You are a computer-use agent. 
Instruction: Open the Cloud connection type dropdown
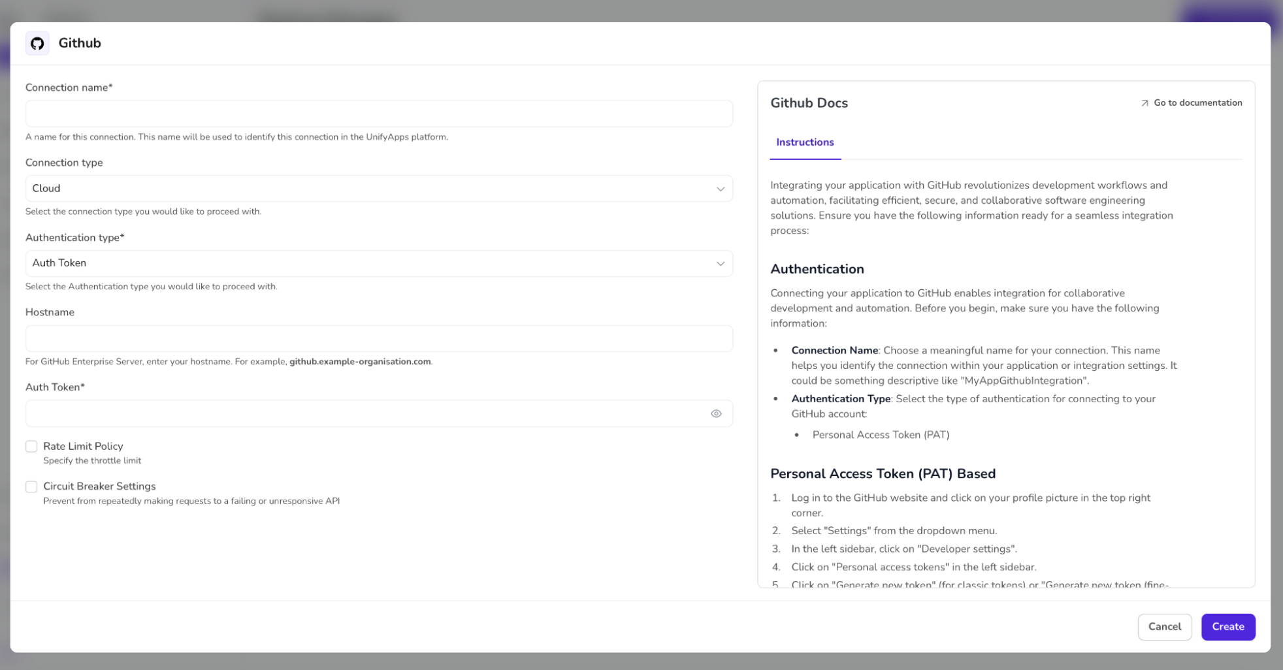372,189
